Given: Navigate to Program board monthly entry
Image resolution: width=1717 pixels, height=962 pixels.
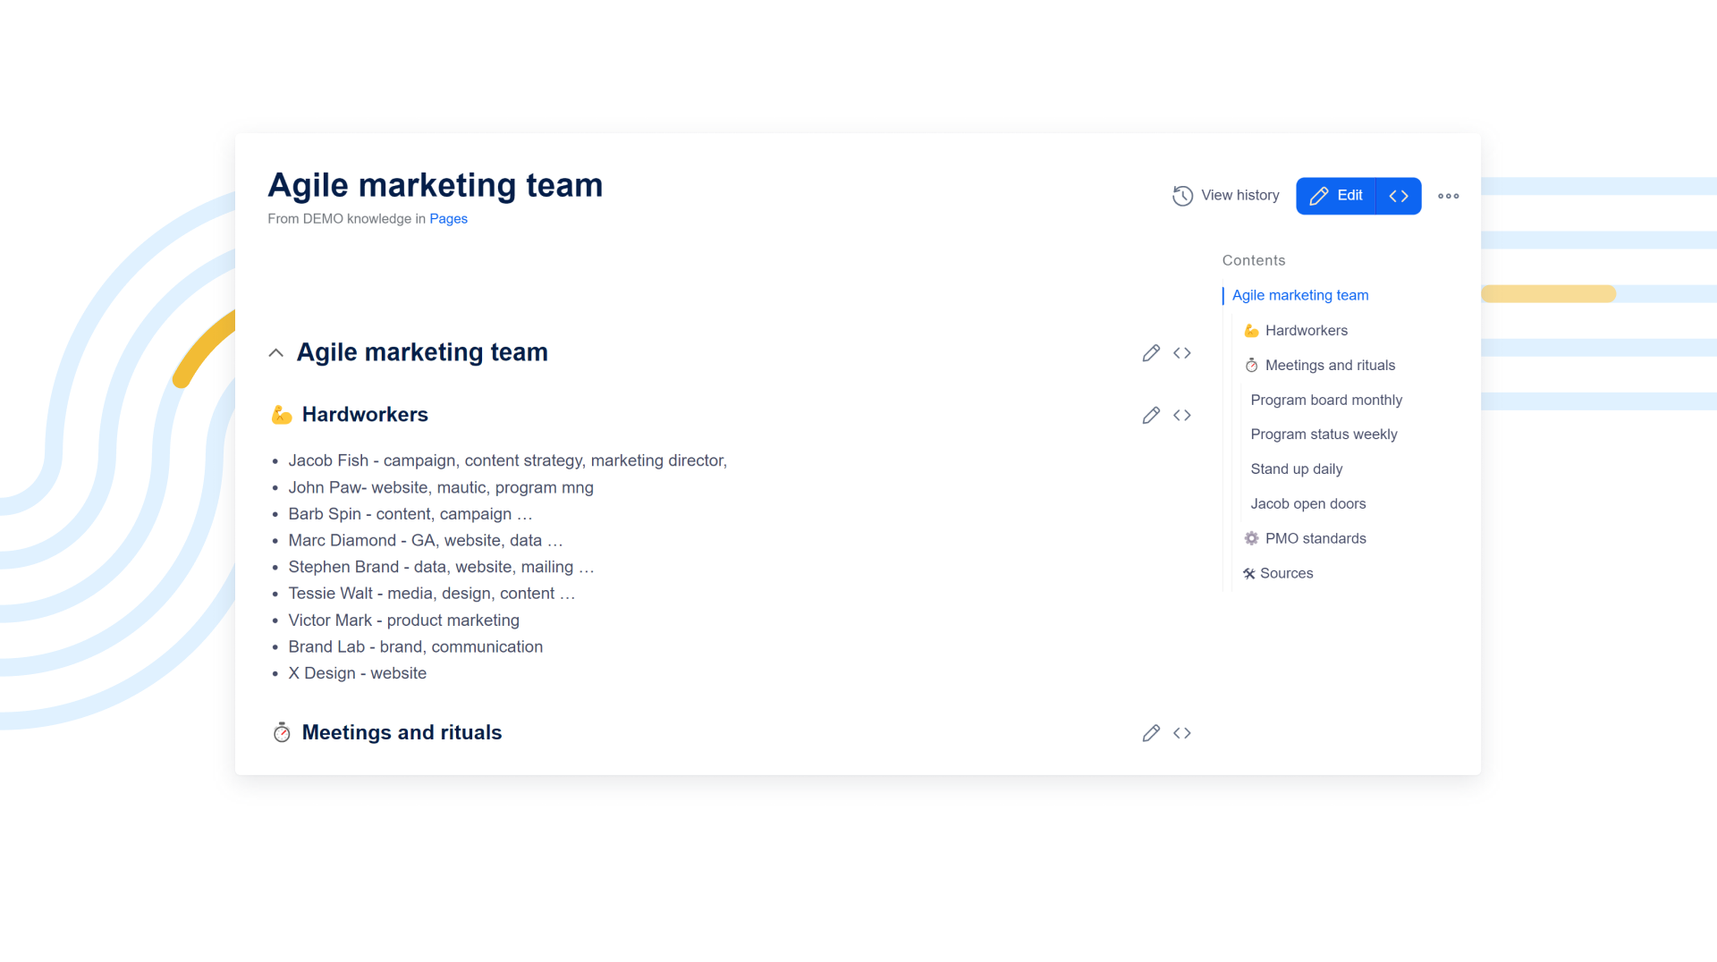Looking at the screenshot, I should pos(1325,401).
